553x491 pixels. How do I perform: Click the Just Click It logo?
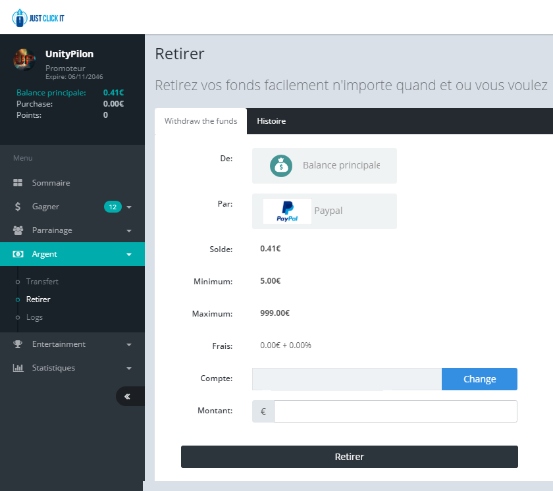pos(38,17)
